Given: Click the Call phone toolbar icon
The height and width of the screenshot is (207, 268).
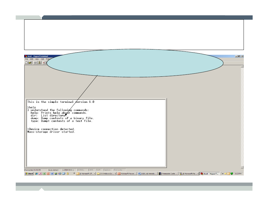Looking at the screenshot, I should click(35, 63).
